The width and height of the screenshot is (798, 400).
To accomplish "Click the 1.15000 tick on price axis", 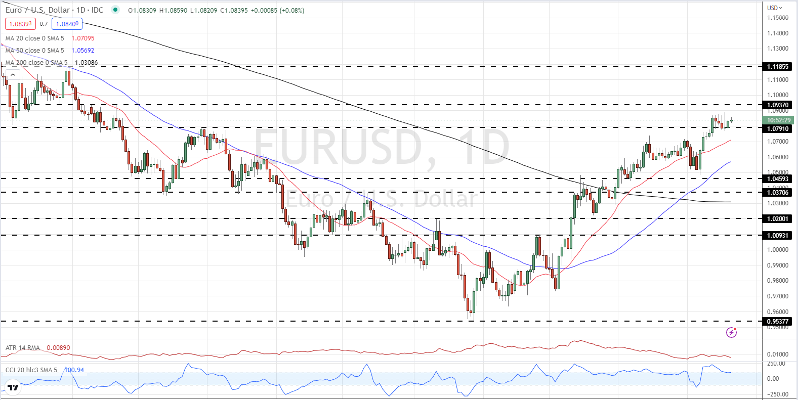I will point(778,18).
